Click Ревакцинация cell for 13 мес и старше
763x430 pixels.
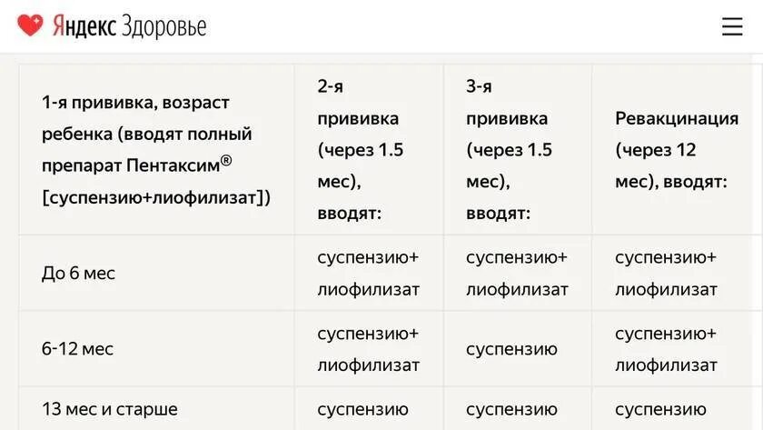[x=678, y=408]
